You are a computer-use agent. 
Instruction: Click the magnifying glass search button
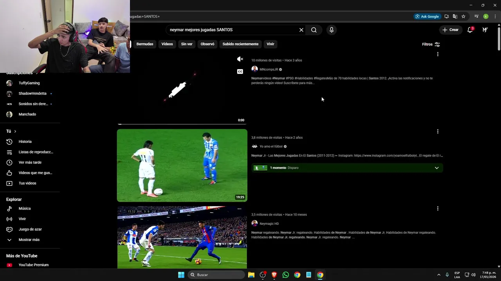point(314,30)
